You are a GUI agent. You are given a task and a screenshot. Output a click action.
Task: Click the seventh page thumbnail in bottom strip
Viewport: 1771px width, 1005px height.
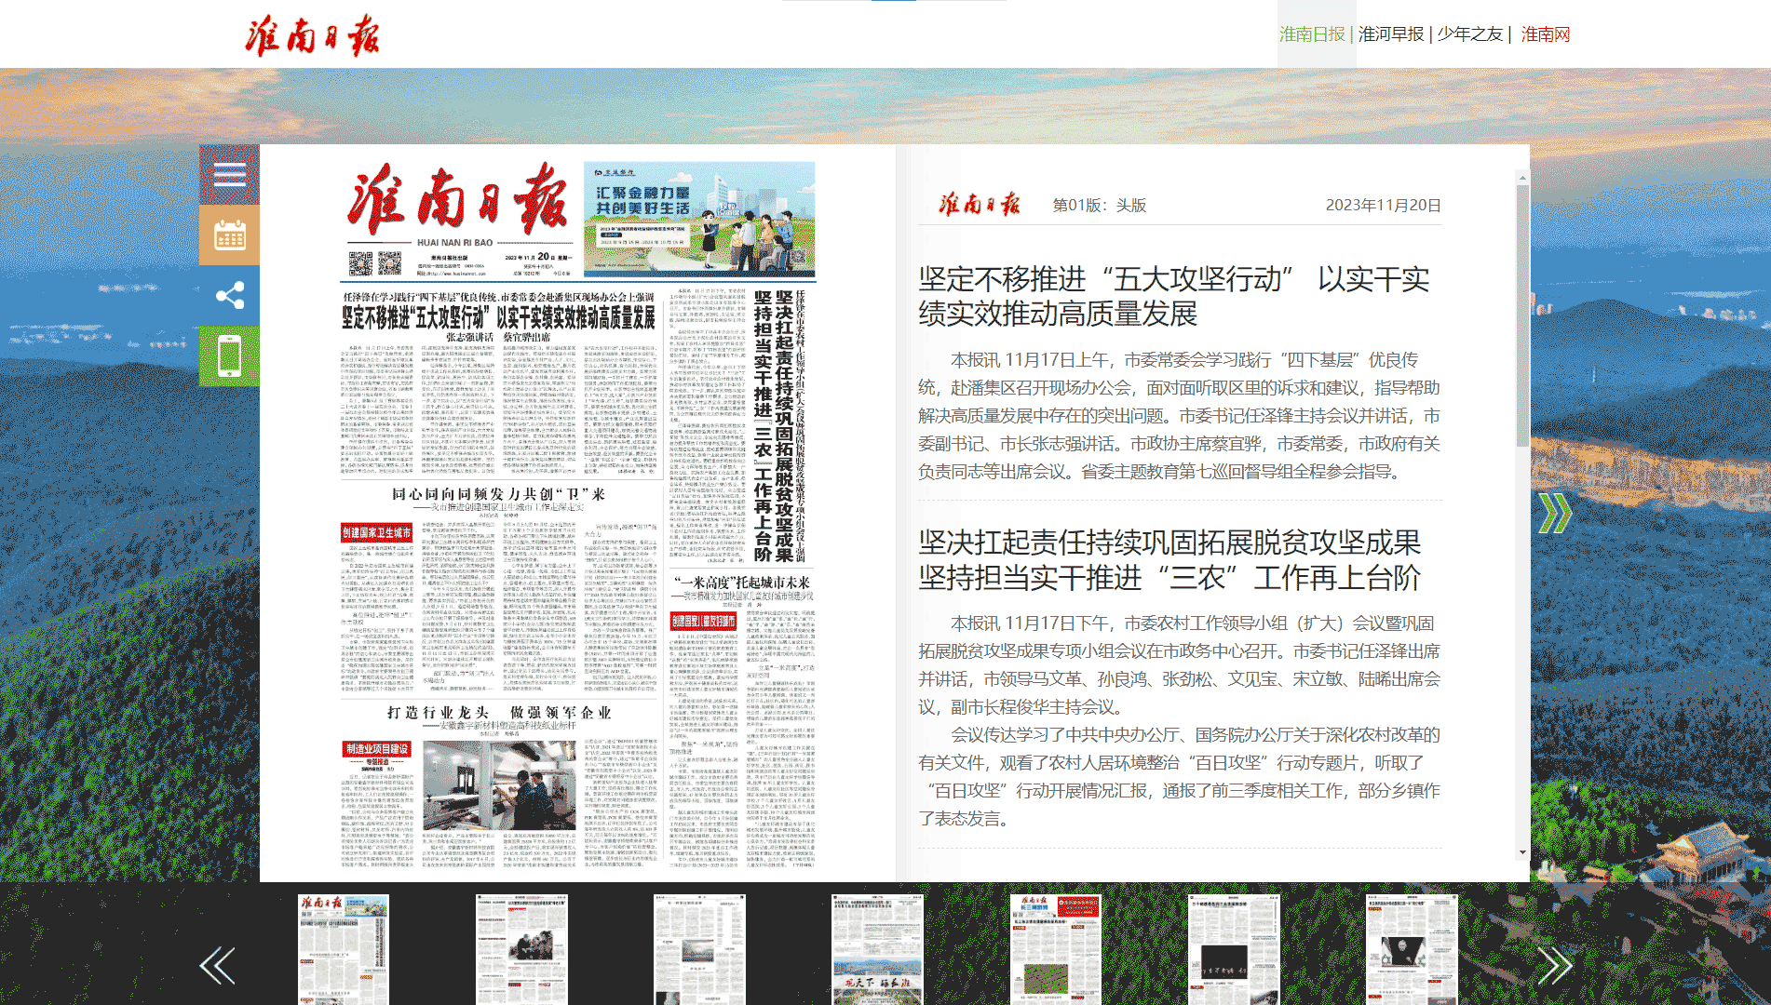[1412, 949]
